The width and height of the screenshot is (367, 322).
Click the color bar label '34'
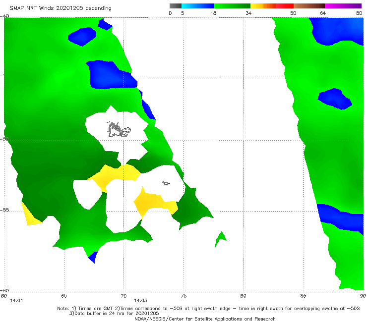(248, 13)
